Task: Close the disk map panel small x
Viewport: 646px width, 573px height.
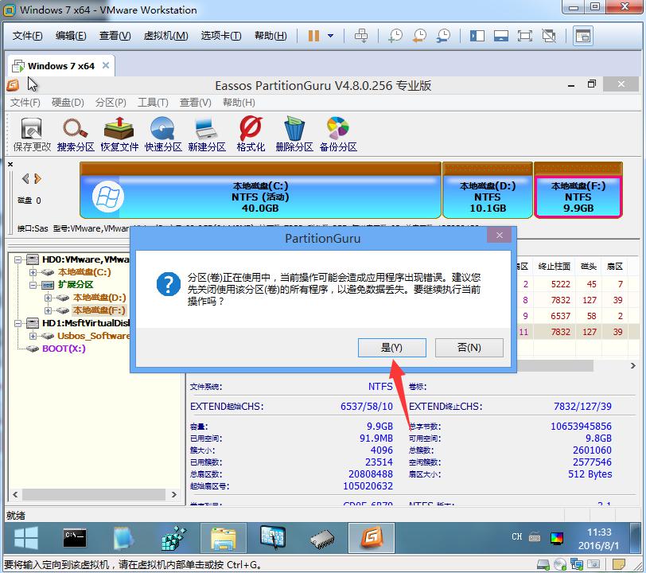Action: pos(10,164)
